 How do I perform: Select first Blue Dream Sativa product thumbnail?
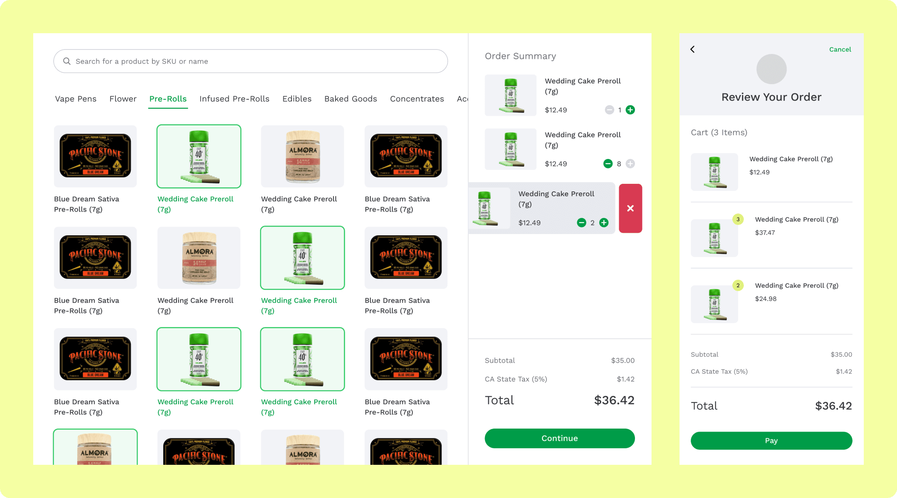click(95, 156)
